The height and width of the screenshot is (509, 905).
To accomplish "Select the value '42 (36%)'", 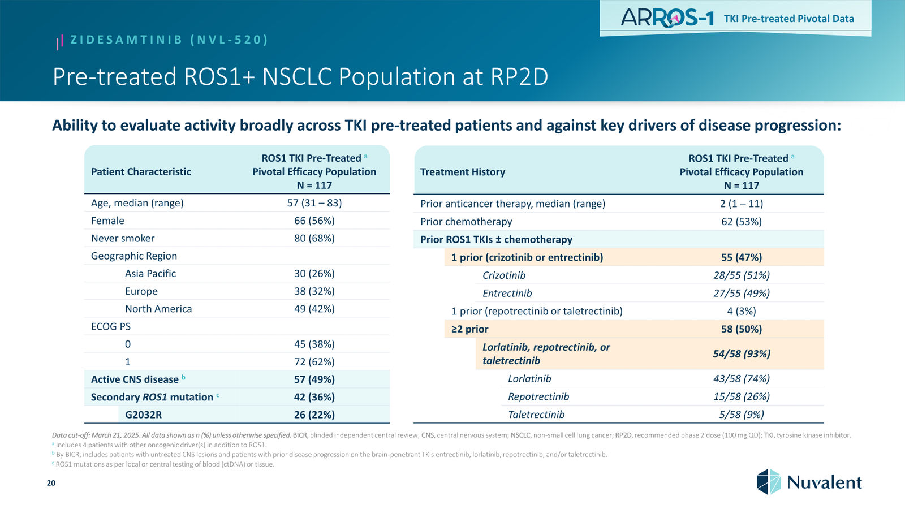I will click(x=314, y=397).
